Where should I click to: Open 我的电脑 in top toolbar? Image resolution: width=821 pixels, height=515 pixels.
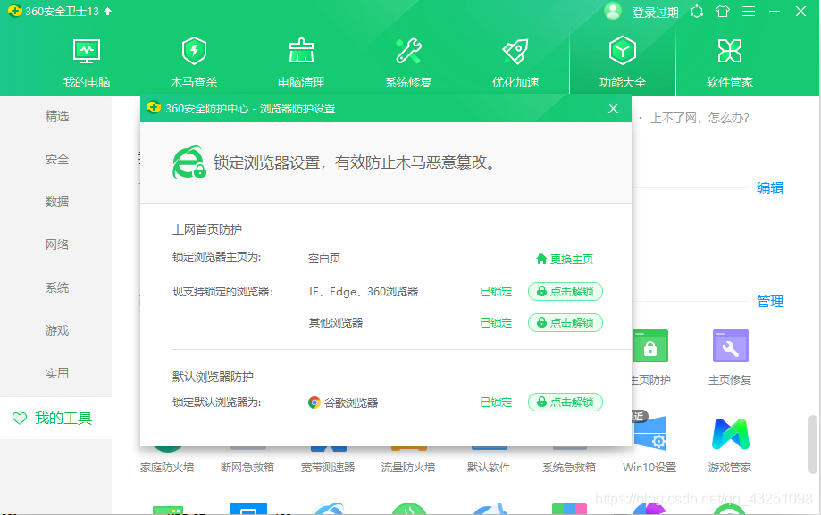click(x=87, y=62)
